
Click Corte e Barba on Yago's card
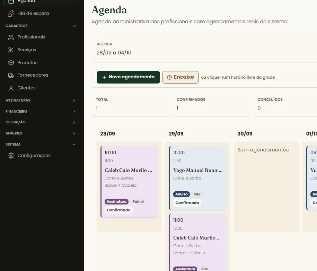[187, 178]
